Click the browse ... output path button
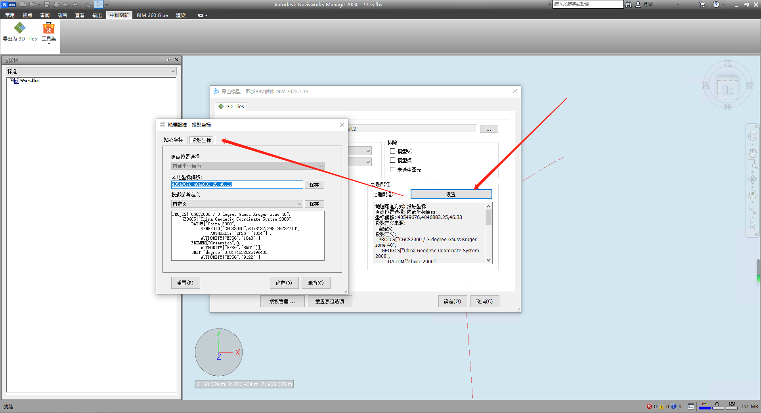The width and height of the screenshot is (761, 413). coord(489,129)
